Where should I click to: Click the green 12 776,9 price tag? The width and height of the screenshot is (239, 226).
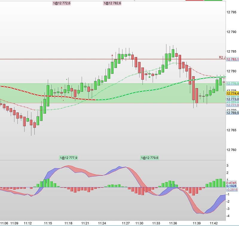[x=232, y=83]
